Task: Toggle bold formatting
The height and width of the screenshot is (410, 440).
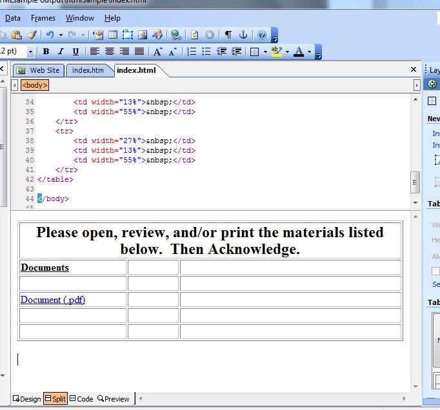Action: coord(46,52)
